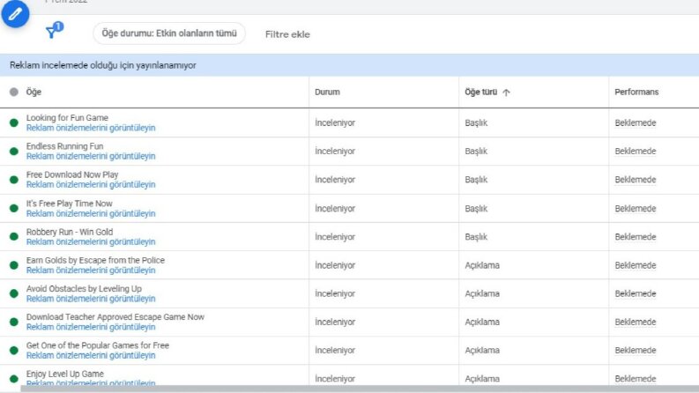Open ad preview link under Download Teacher Approved

(91, 327)
